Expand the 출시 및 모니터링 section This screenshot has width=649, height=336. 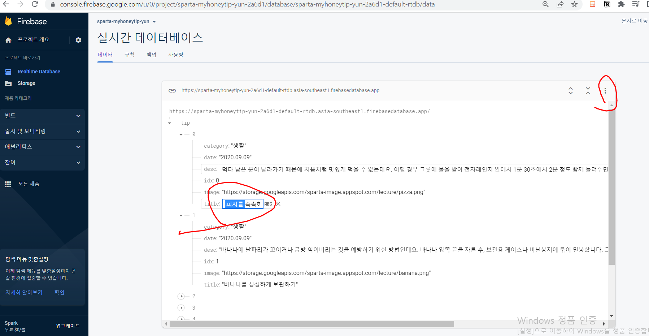click(x=43, y=132)
